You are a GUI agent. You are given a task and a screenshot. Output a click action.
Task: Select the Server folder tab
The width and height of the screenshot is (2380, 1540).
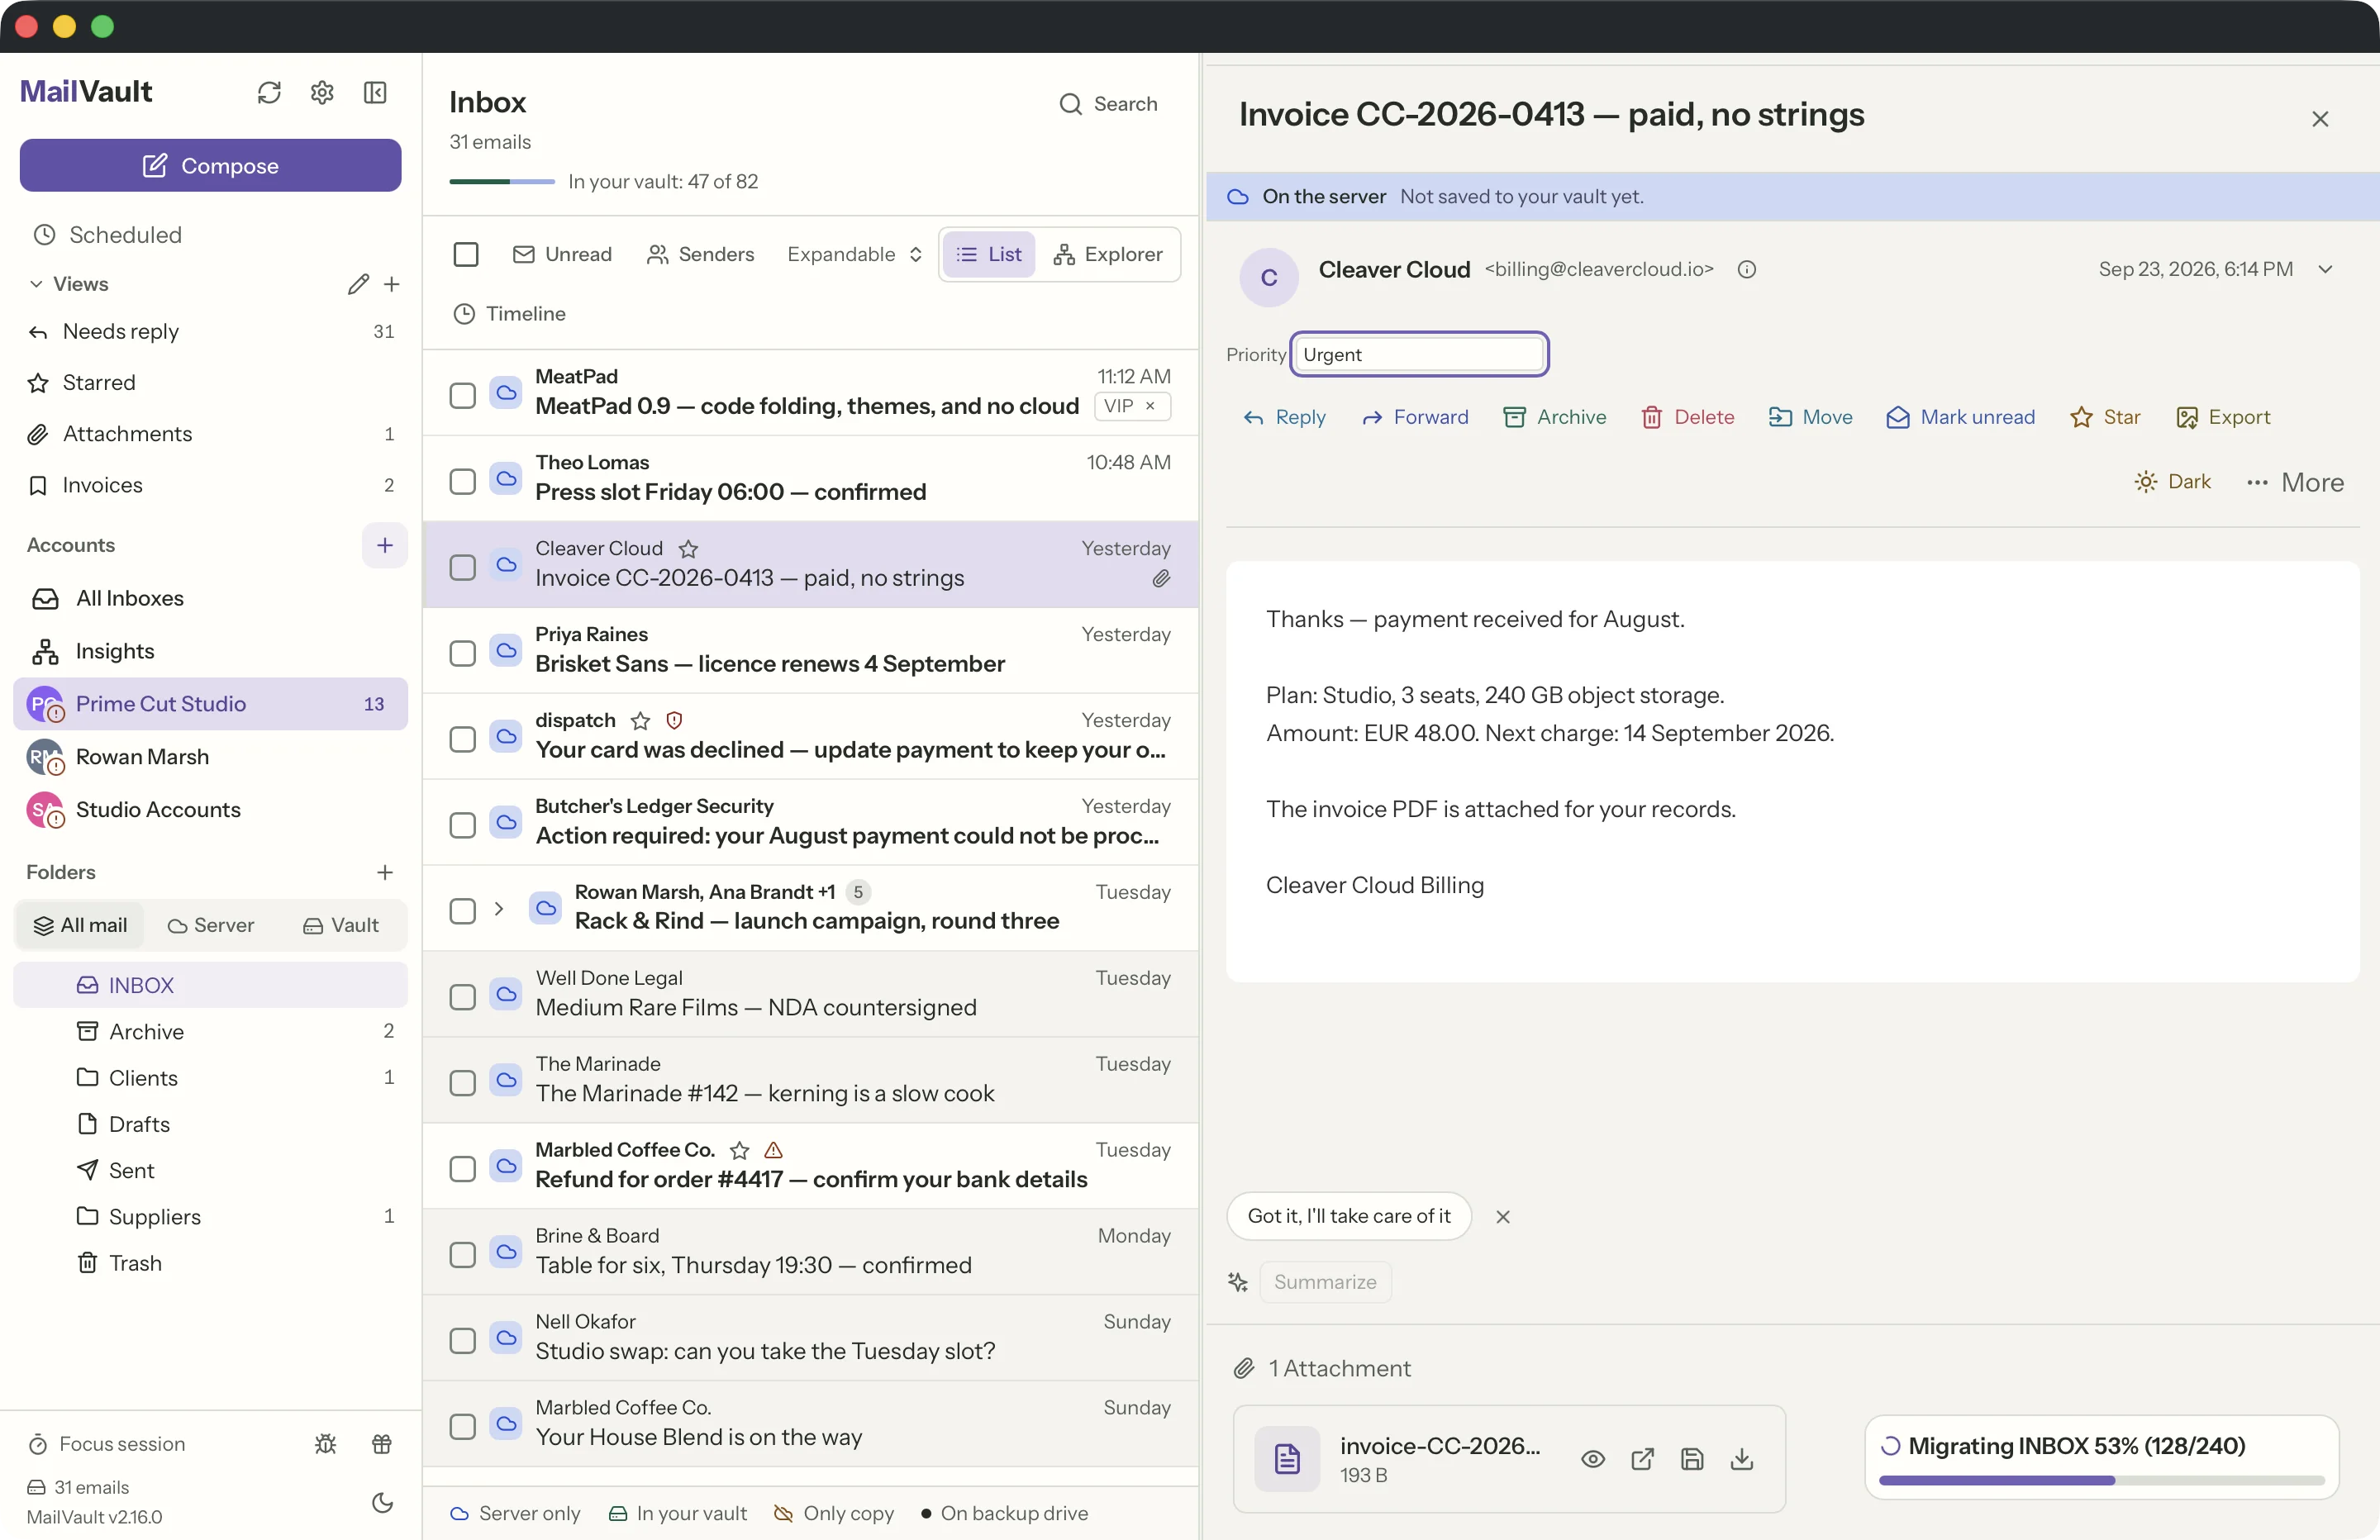click(211, 925)
